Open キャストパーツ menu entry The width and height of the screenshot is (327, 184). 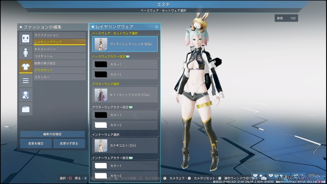pos(60,49)
